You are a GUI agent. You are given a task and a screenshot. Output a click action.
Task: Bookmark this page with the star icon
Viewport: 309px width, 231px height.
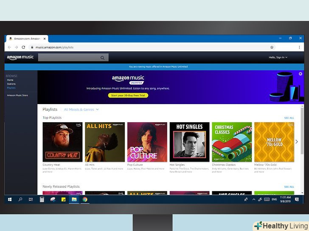(x=272, y=47)
